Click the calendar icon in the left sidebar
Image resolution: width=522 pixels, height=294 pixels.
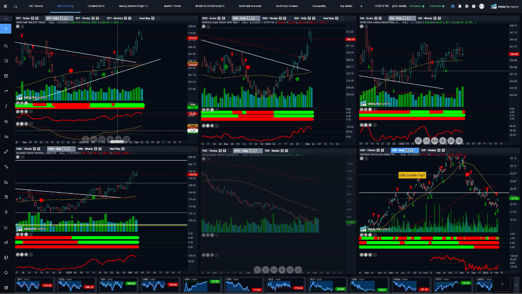(6, 76)
